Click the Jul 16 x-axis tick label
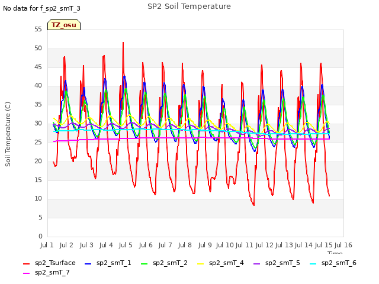Image resolution: width=379 pixels, height=284 pixels. tap(343, 245)
